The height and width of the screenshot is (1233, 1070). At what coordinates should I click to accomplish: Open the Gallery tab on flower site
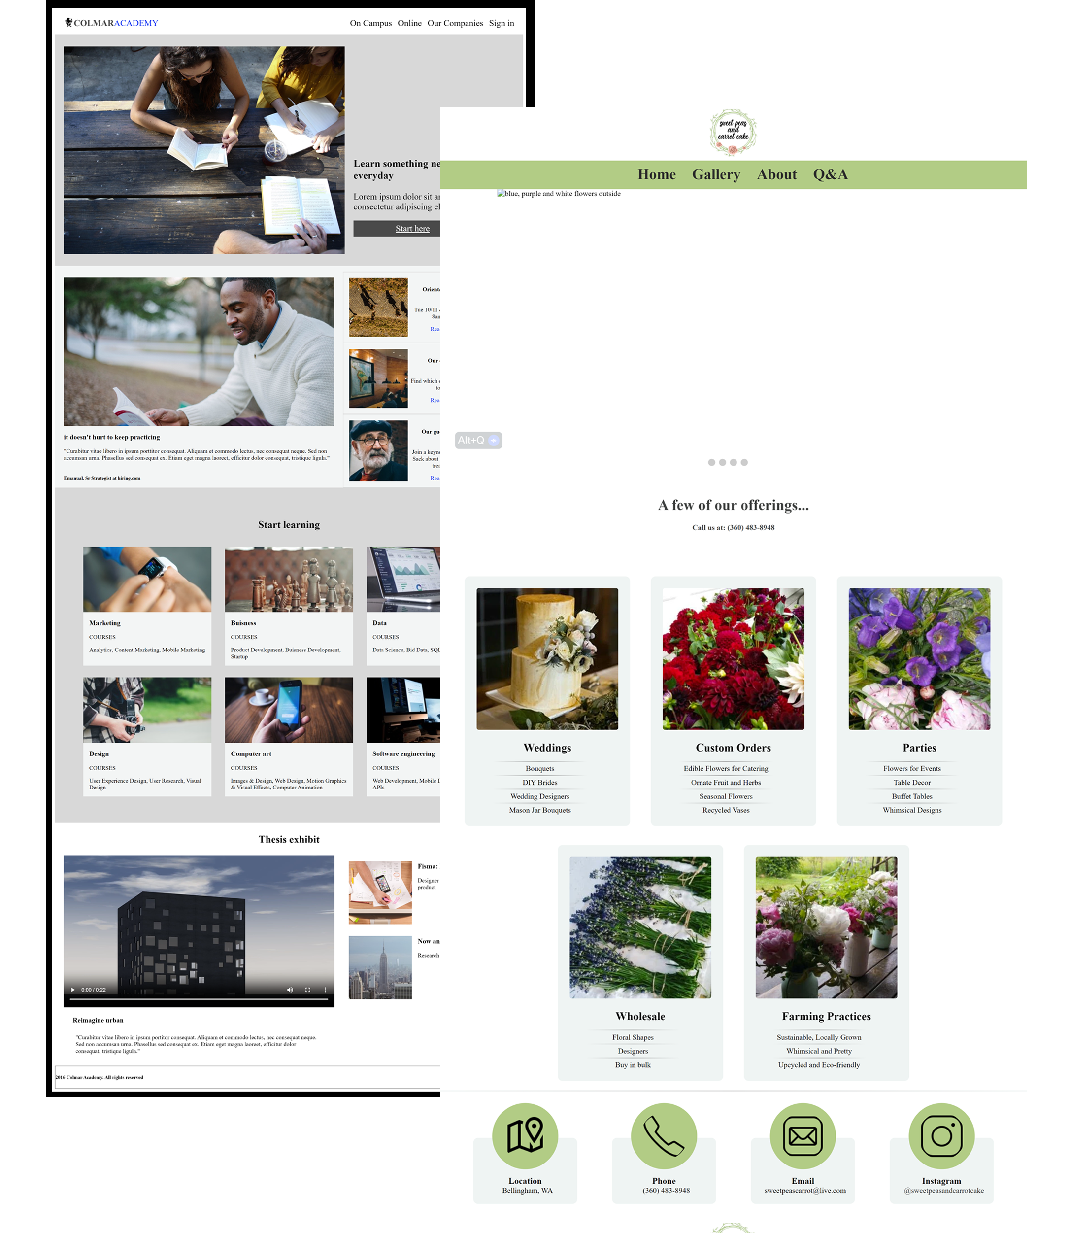[x=715, y=174]
